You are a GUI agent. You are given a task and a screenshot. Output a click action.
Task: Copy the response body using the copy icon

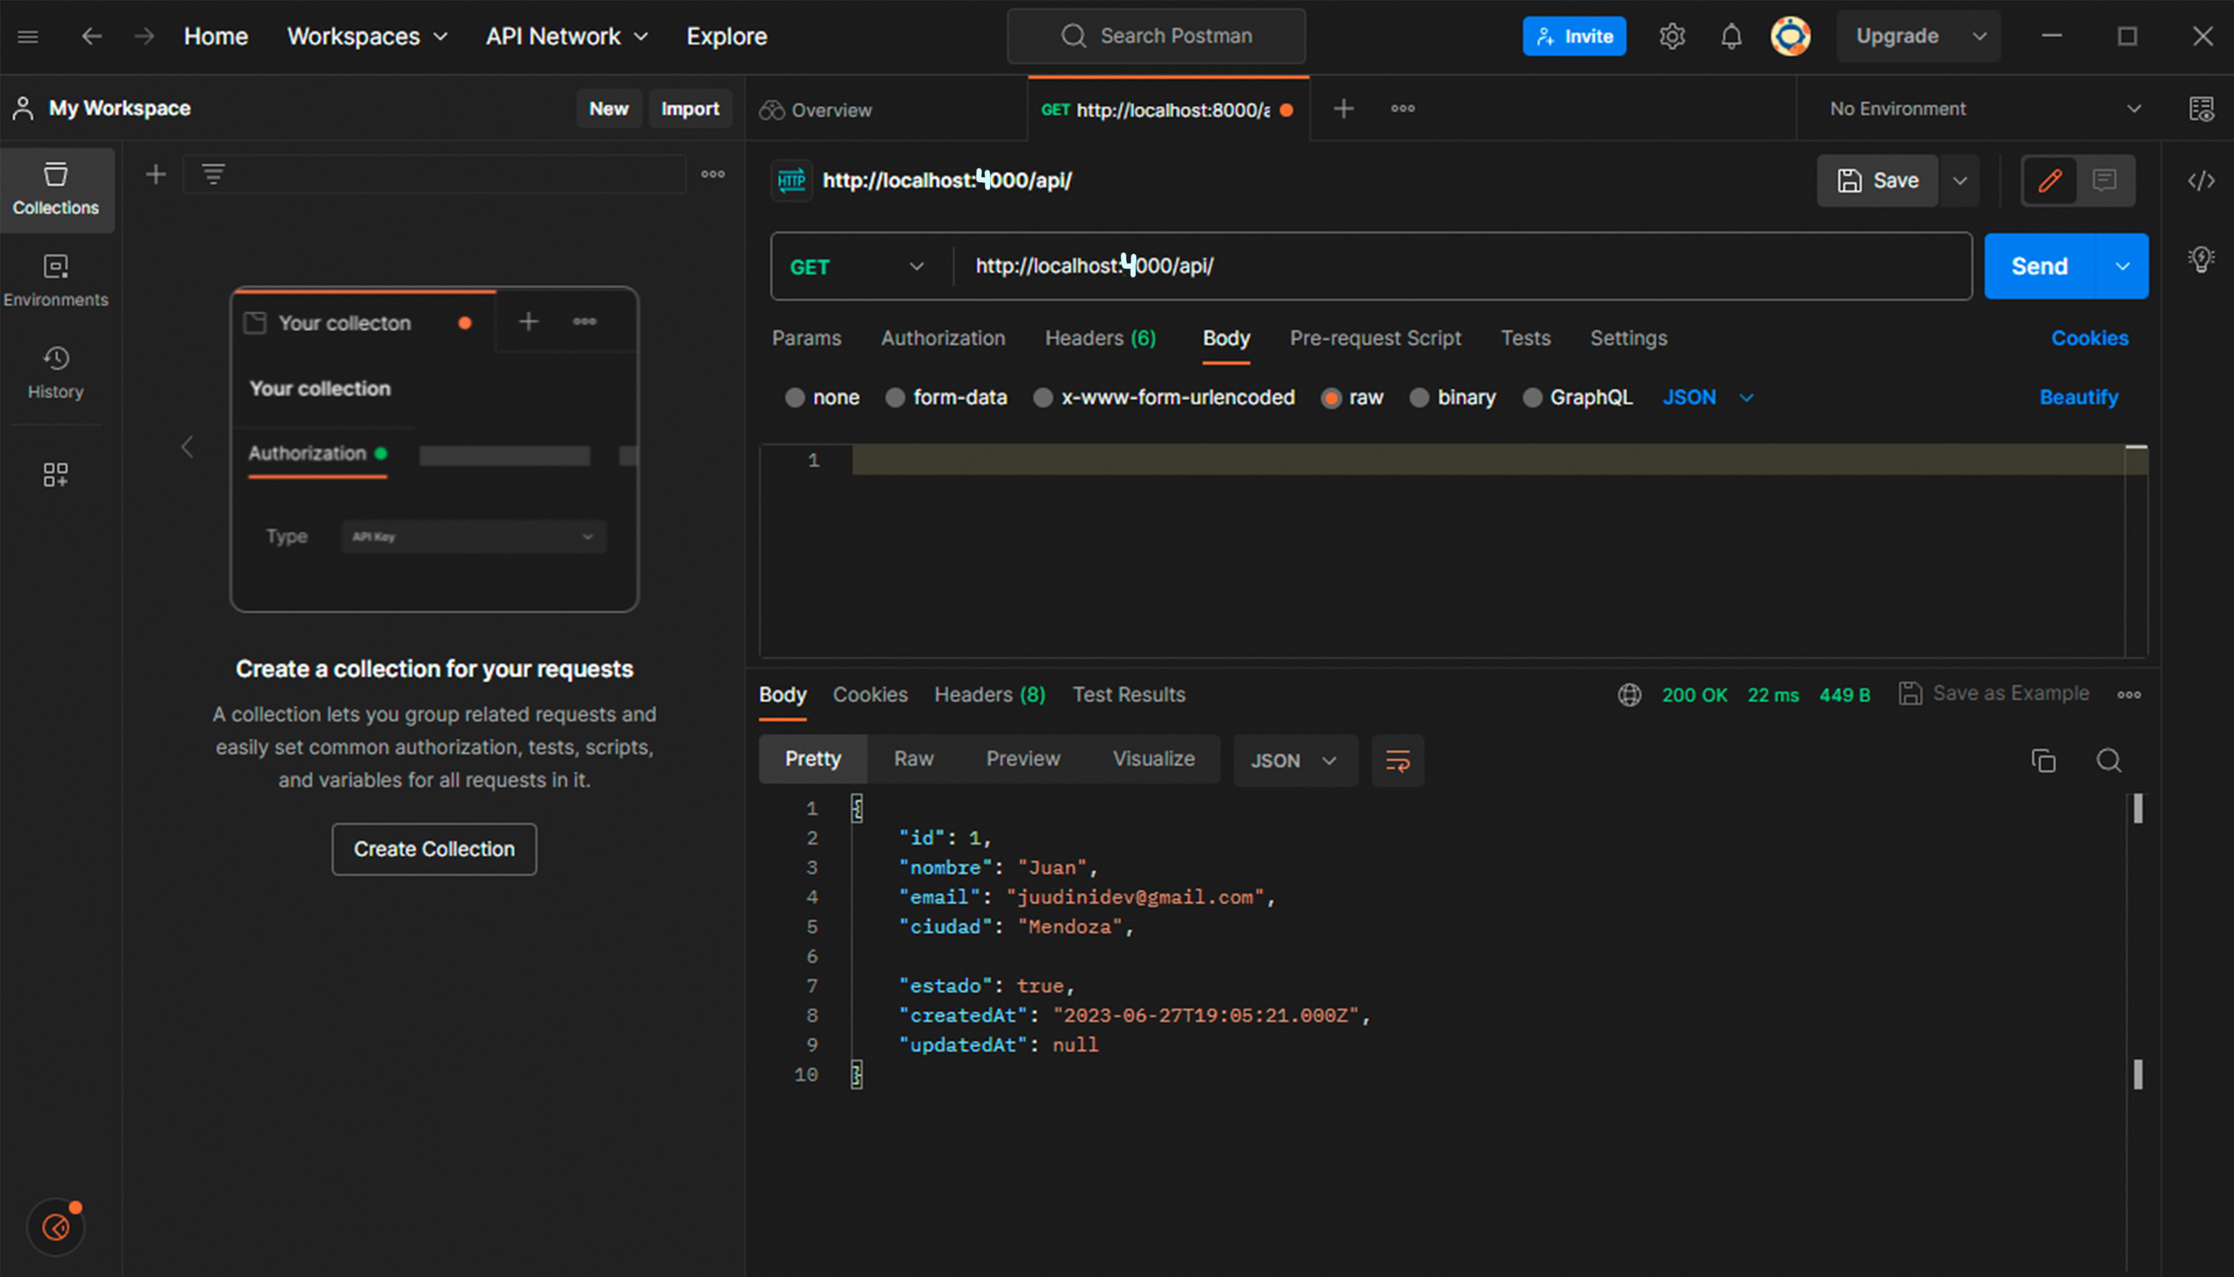coord(2042,761)
